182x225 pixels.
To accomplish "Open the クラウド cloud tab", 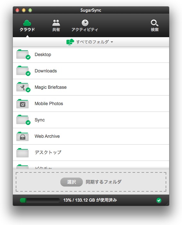I will click(27, 26).
